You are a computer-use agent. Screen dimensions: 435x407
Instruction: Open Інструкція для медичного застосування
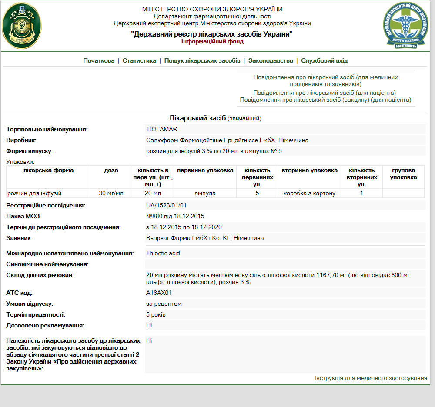tap(371, 378)
